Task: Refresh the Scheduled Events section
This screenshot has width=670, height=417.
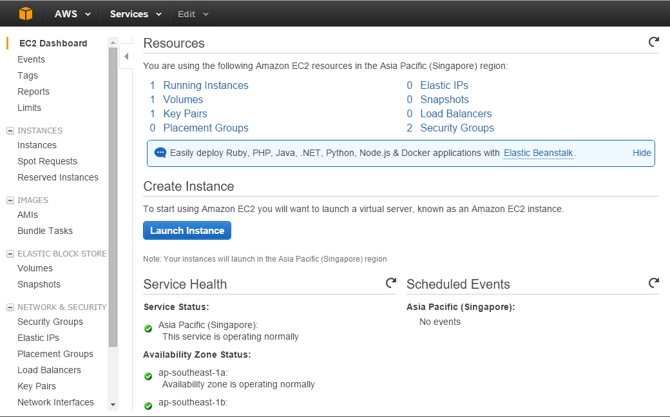Action: (654, 283)
